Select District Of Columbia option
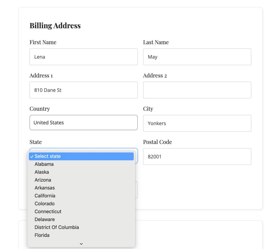Viewport: 279px width, 249px height. click(57, 227)
